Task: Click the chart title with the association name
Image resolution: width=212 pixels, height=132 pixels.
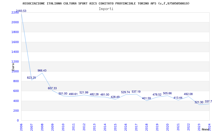Action: coord(106,3)
